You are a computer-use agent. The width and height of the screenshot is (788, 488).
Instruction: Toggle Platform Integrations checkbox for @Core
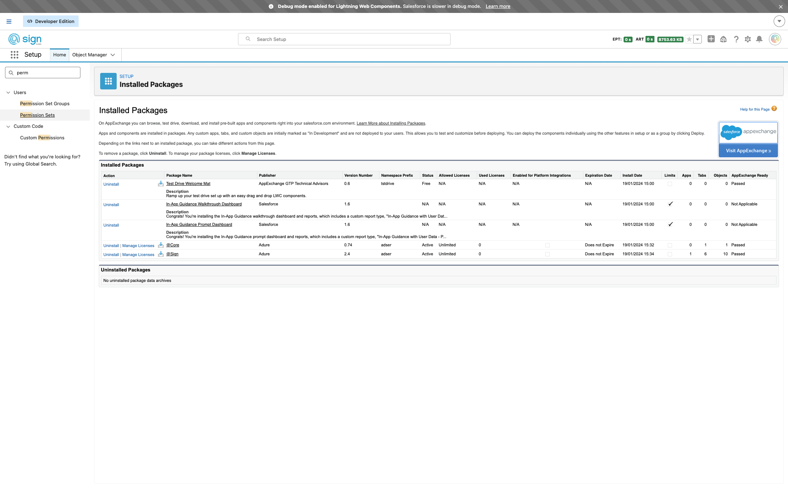click(x=547, y=245)
